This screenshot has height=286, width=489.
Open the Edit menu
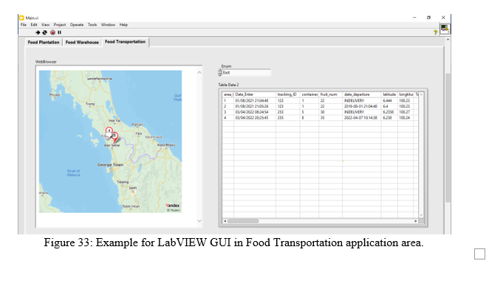click(x=34, y=24)
